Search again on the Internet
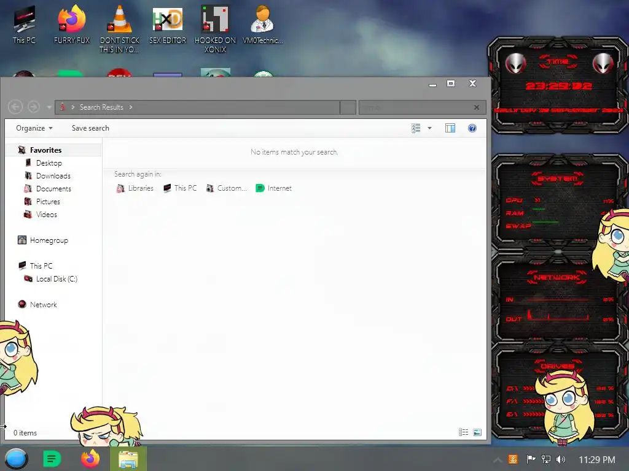 (273, 188)
